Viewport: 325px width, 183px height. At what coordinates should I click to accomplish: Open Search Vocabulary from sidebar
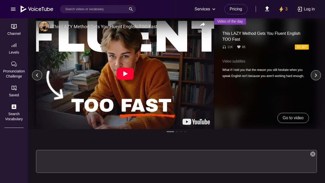click(x=14, y=112)
